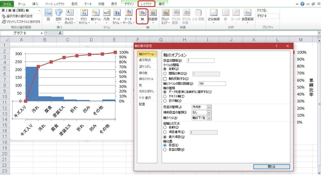321x175 pixels.
Task: Open the 誤差範囲 (Error Bars) menu
Action: point(248,16)
